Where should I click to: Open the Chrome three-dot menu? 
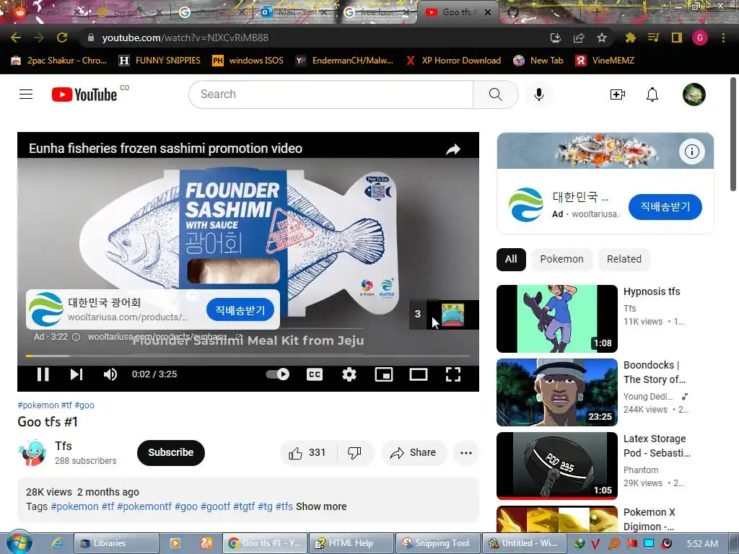[723, 38]
